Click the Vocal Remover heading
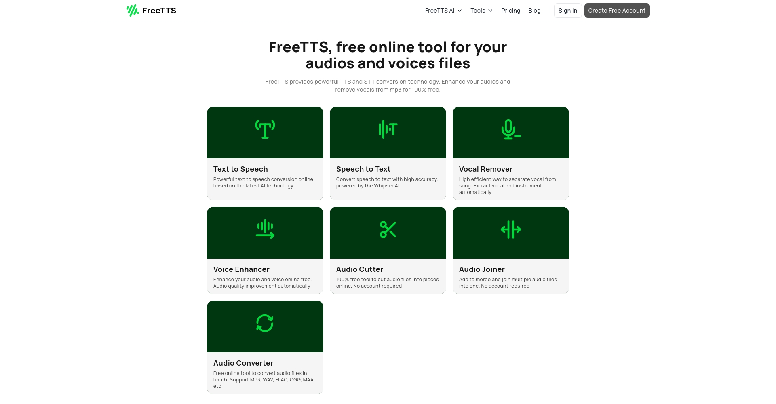The image size is (776, 404). pyautogui.click(x=485, y=169)
